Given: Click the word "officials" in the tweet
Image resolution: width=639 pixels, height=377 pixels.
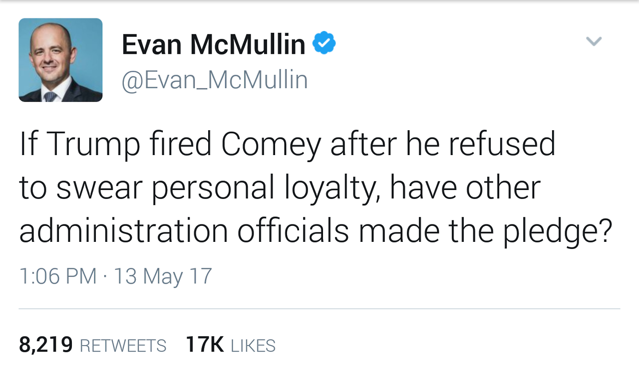Looking at the screenshot, I should point(293,231).
